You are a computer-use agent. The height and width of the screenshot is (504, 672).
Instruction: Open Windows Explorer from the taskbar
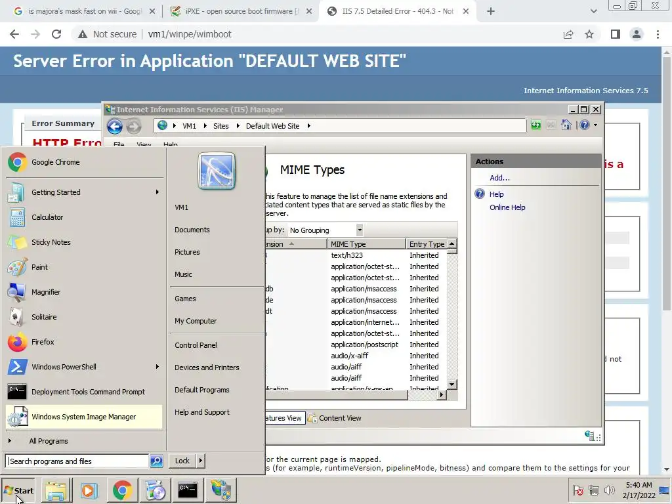pos(56,491)
